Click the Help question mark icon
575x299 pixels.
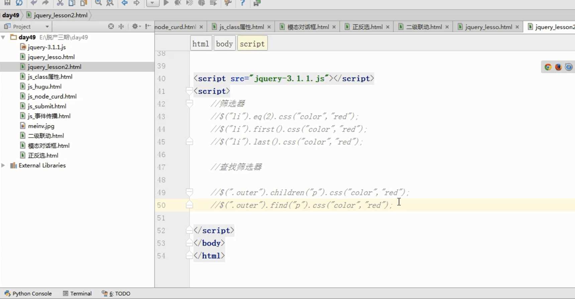click(x=242, y=3)
